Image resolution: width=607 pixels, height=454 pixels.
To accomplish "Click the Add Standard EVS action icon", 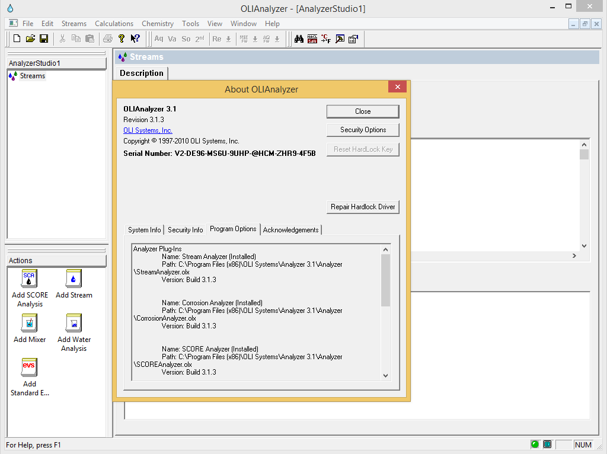I will 29,367.
